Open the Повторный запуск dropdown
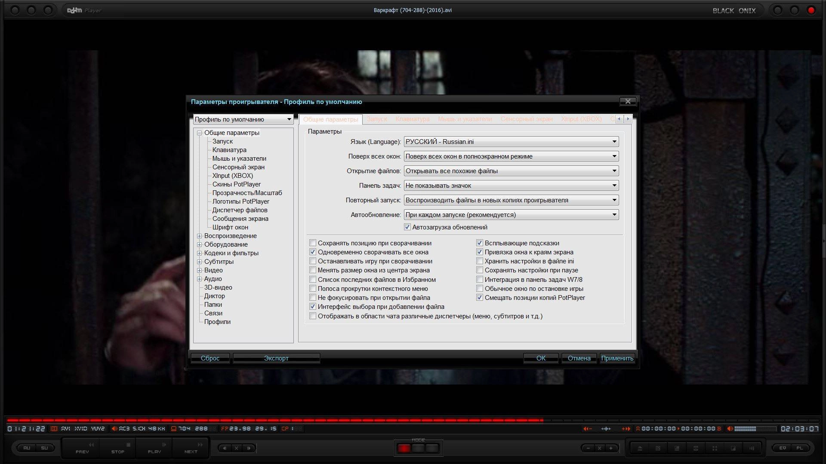Image resolution: width=826 pixels, height=464 pixels. (511, 200)
